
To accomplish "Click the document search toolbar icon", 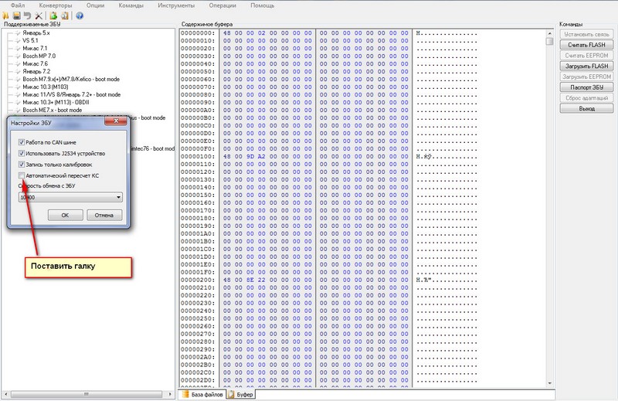I will click(65, 15).
